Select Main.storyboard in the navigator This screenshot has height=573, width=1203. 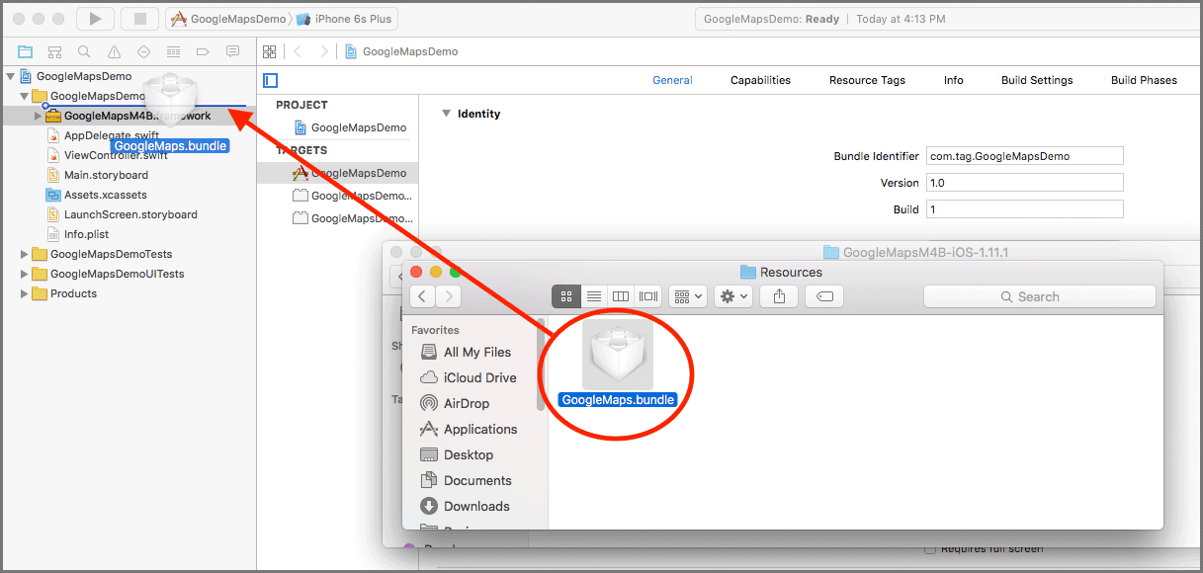pyautogui.click(x=106, y=175)
